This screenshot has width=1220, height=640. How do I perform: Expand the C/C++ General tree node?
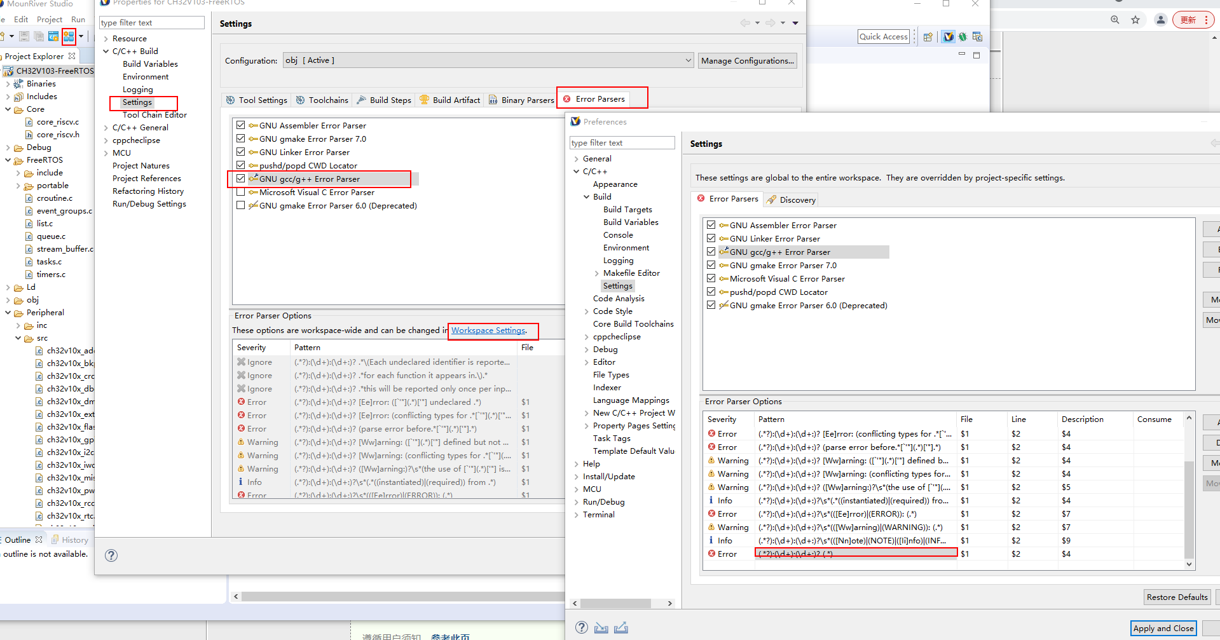(106, 128)
